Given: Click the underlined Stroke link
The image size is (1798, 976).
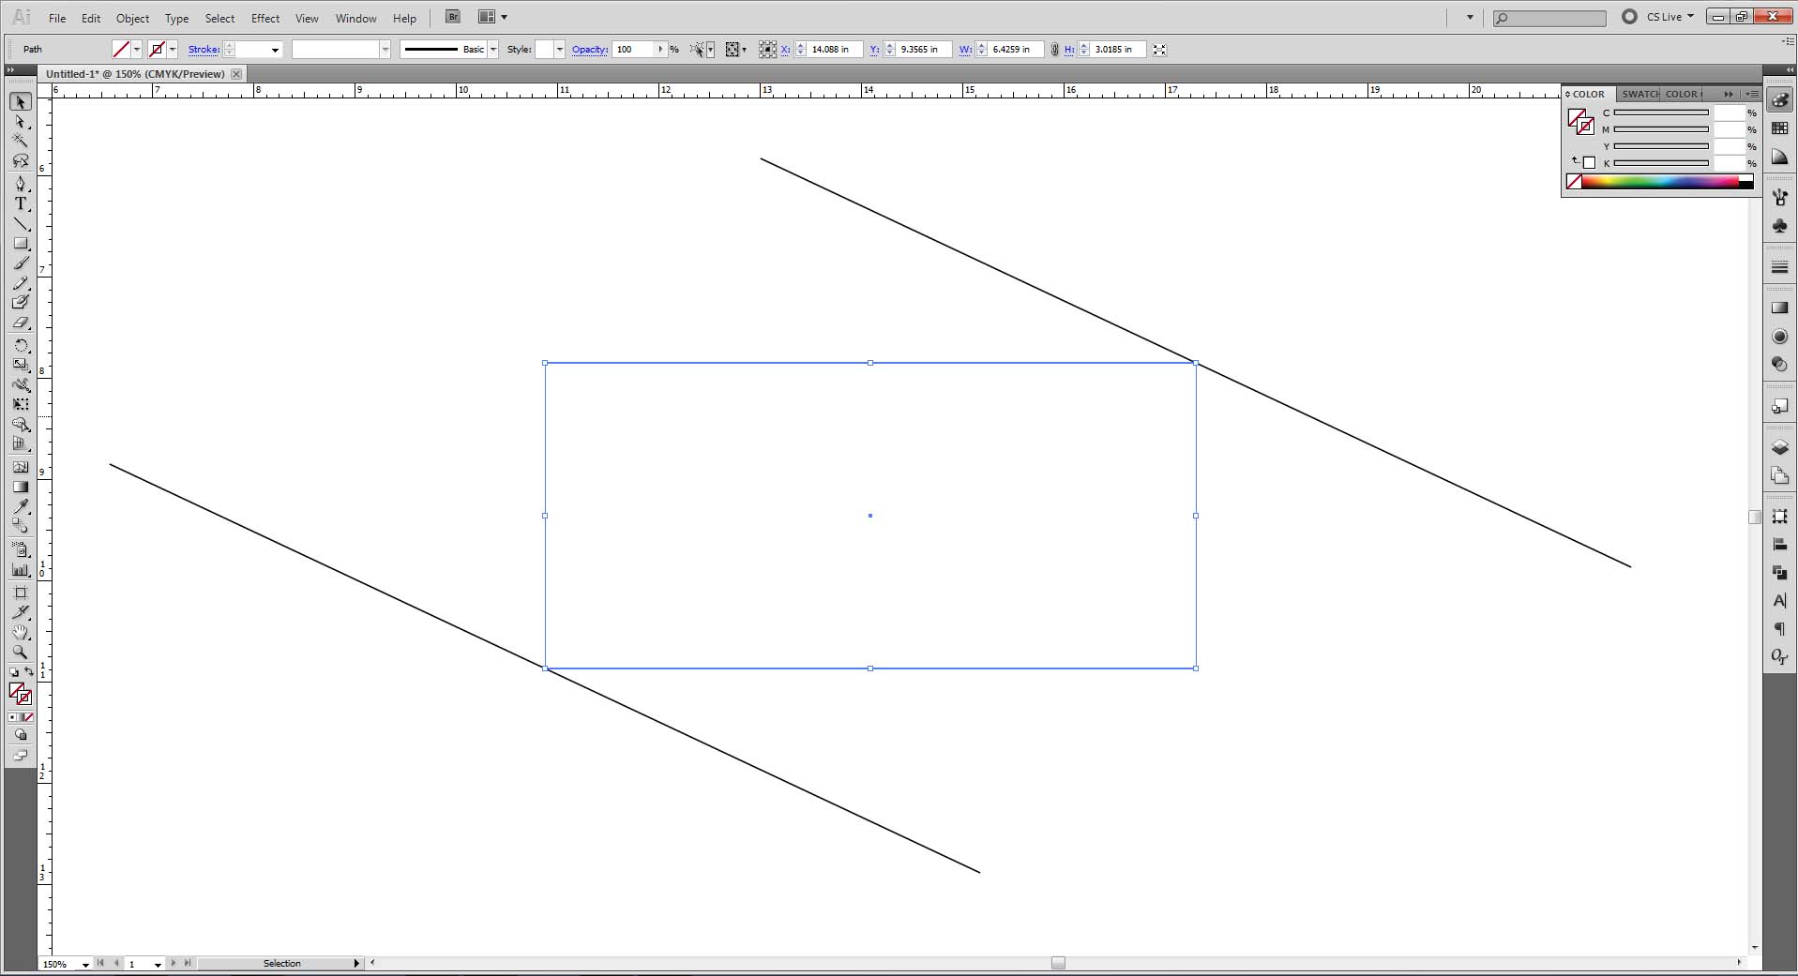Looking at the screenshot, I should (x=203, y=49).
